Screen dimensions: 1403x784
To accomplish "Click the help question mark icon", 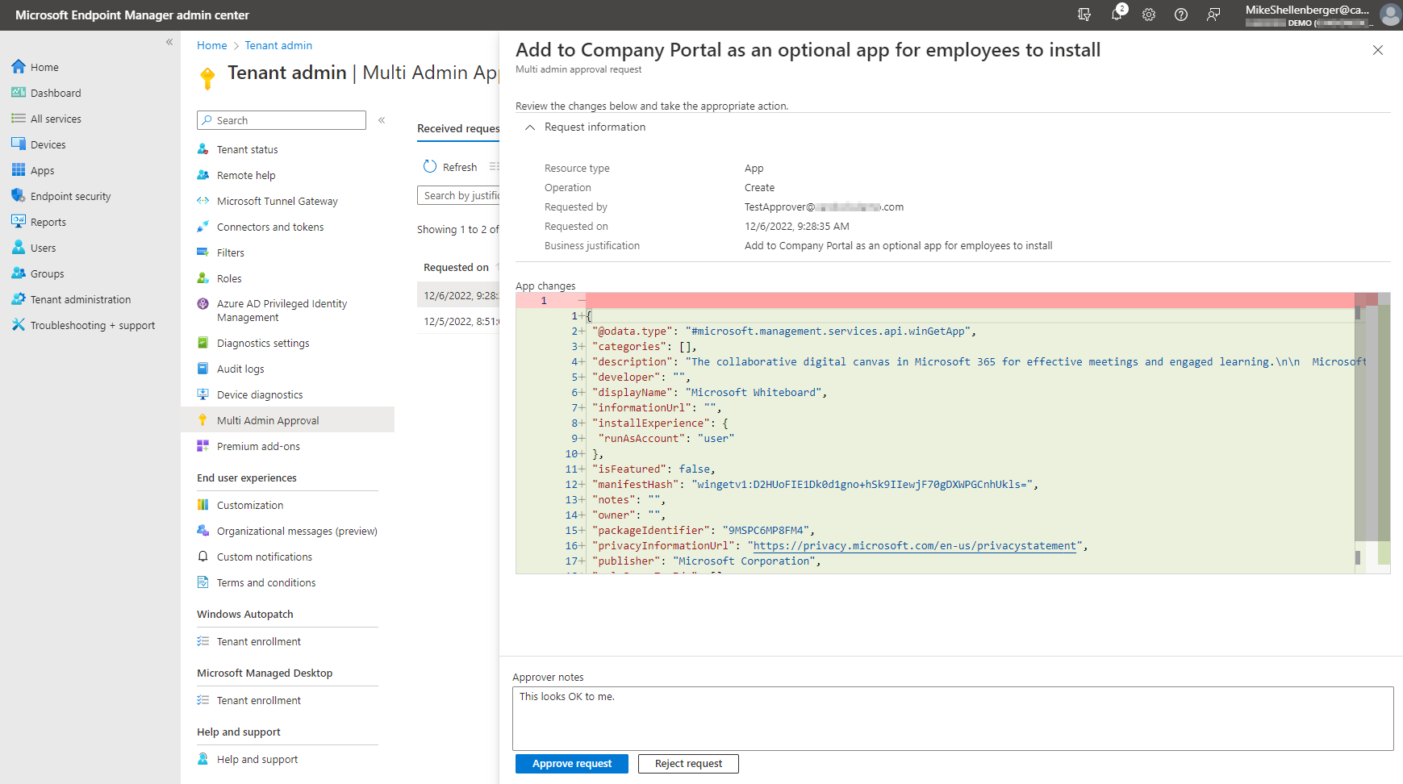I will click(1181, 15).
